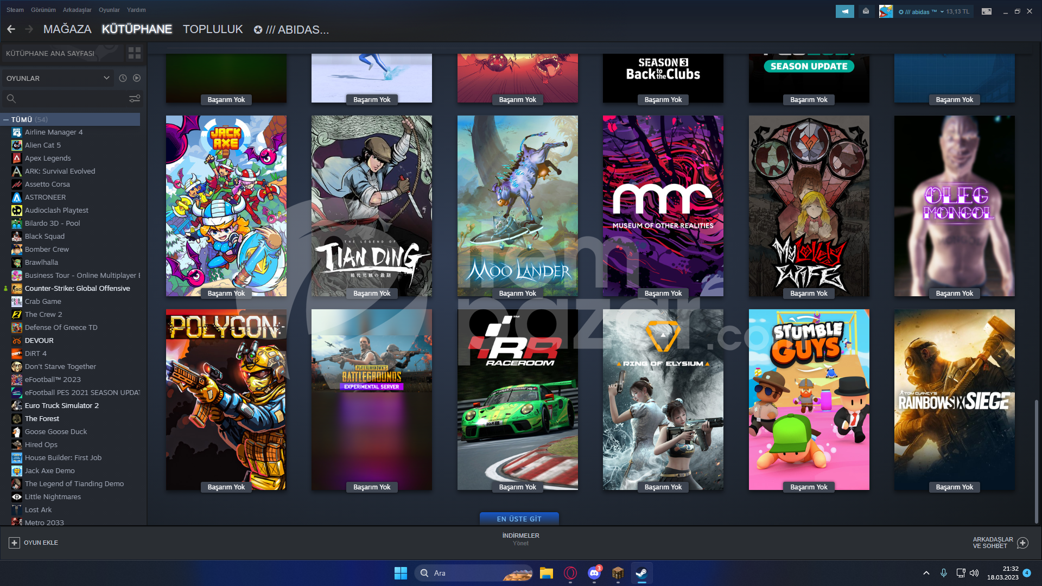The image size is (1042, 586).
Task: Open Windows Start button
Action: 401,573
